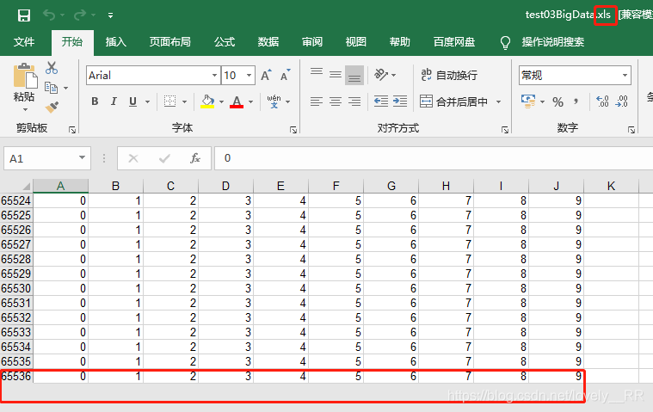Click 合并后居中 merge and center button
The image size is (653, 412).
click(453, 101)
